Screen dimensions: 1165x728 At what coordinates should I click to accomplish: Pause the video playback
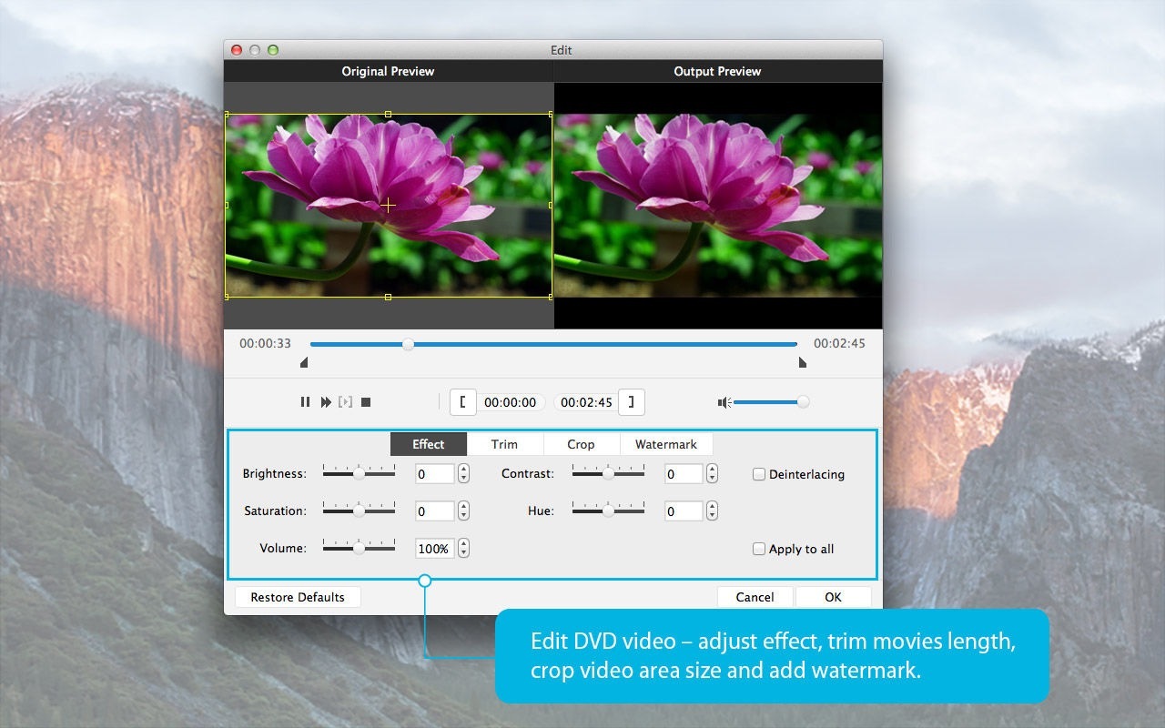(305, 402)
